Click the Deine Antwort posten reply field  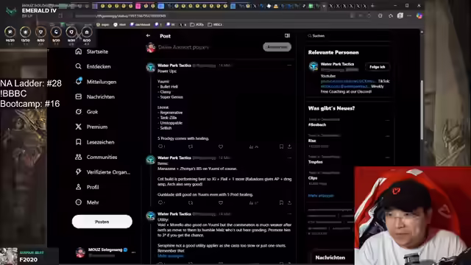[183, 47]
